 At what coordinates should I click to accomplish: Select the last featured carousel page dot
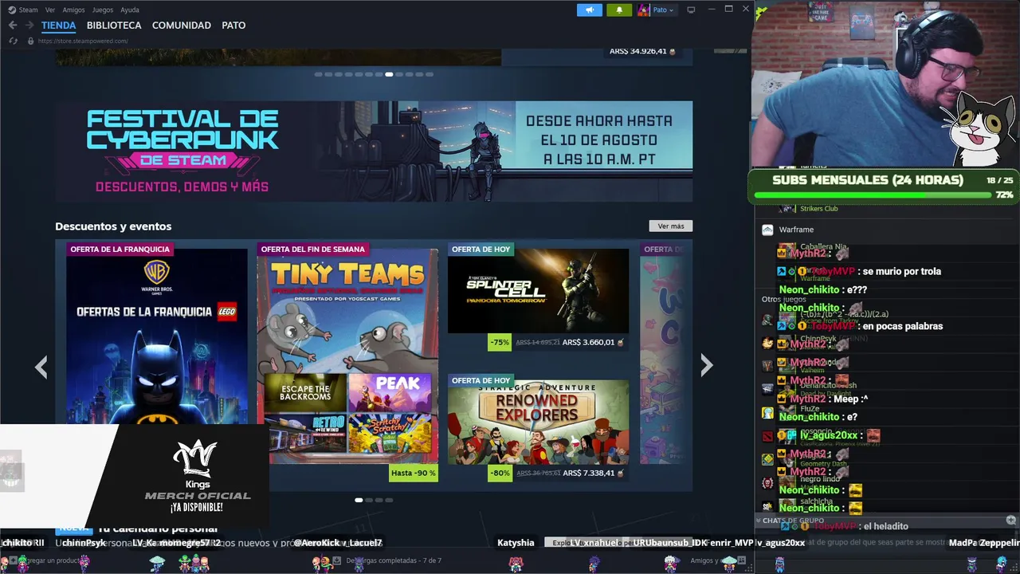tap(430, 74)
